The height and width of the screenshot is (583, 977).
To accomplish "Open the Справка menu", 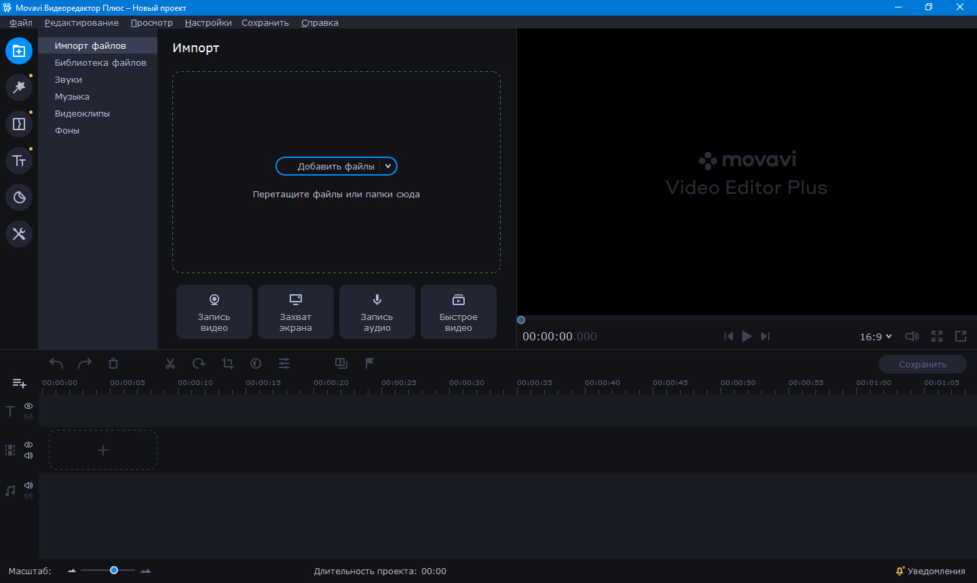I will coord(320,22).
